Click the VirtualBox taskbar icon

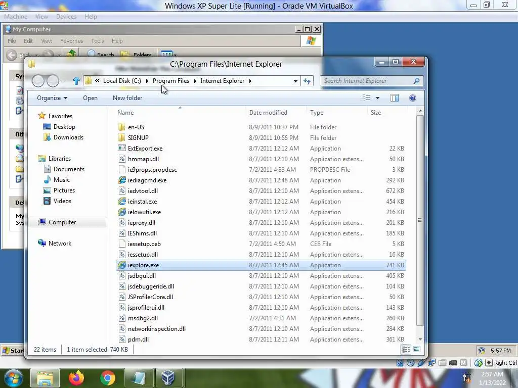(x=168, y=378)
